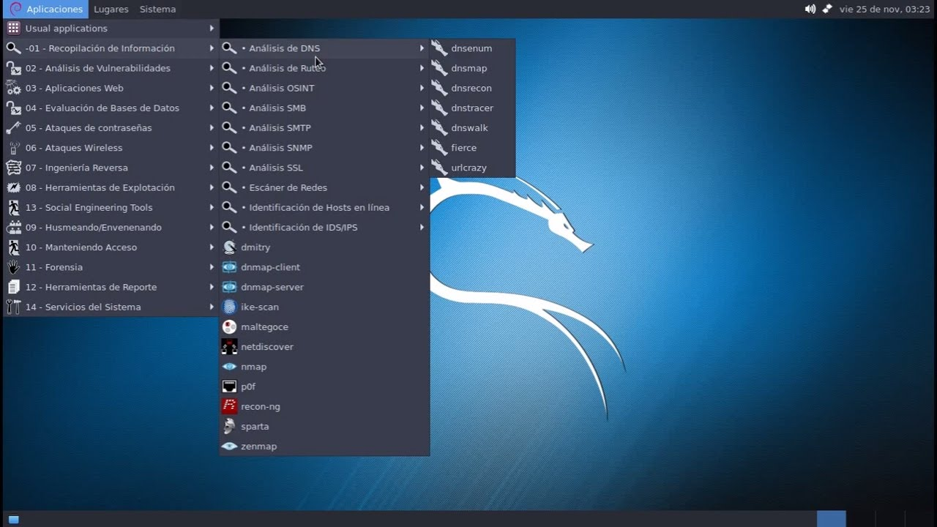Click the network connection tray icon
The height and width of the screenshot is (527, 937).
point(827,10)
